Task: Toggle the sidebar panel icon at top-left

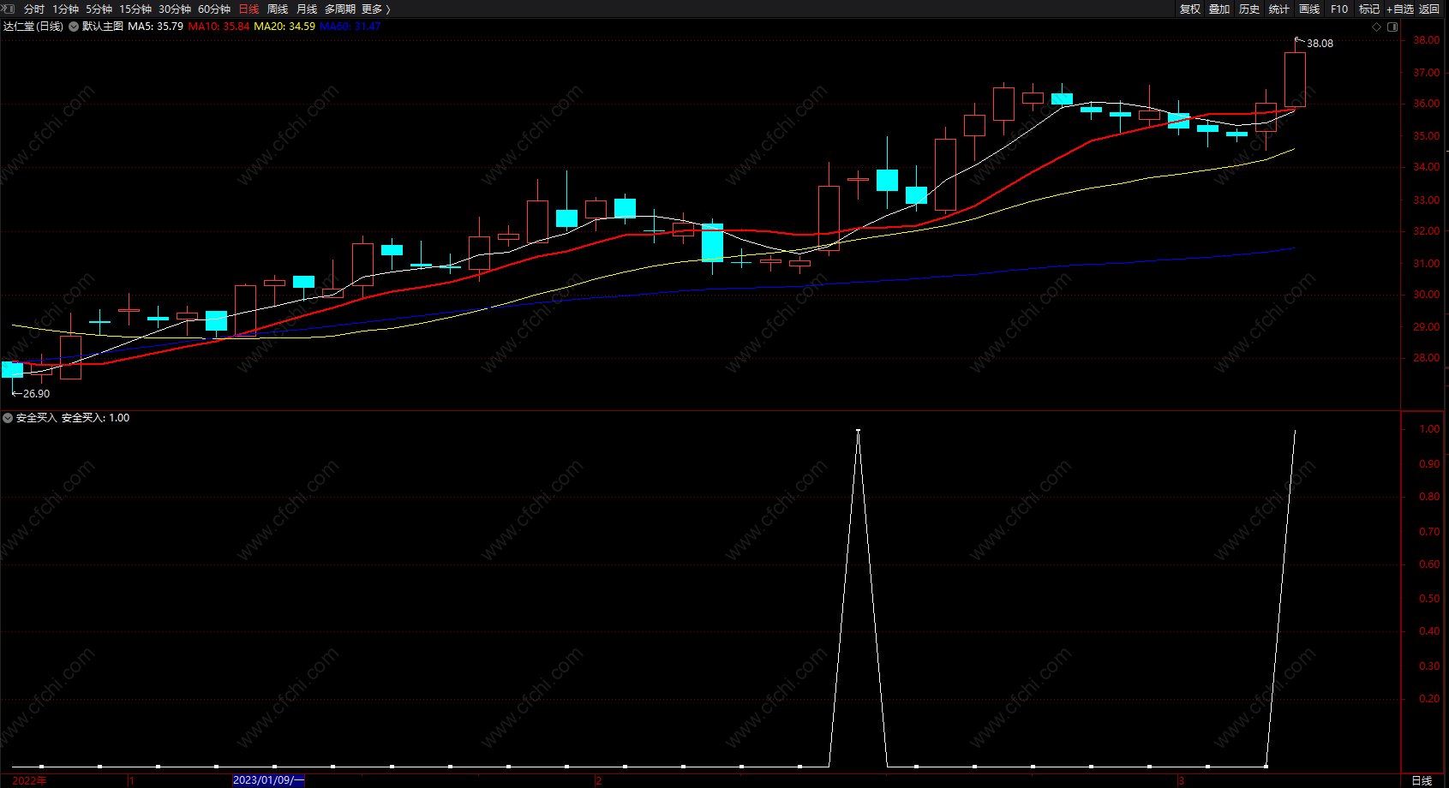Action: [x=9, y=9]
